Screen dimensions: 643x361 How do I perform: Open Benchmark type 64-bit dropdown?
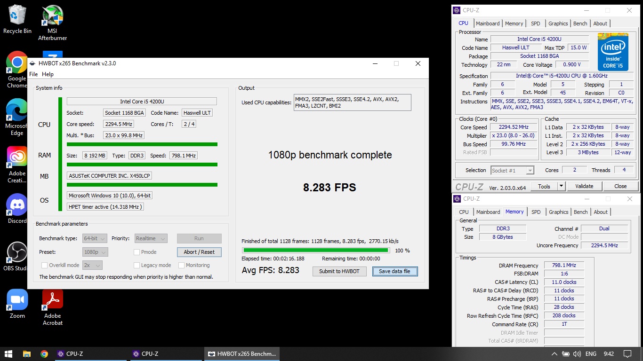[x=95, y=238]
